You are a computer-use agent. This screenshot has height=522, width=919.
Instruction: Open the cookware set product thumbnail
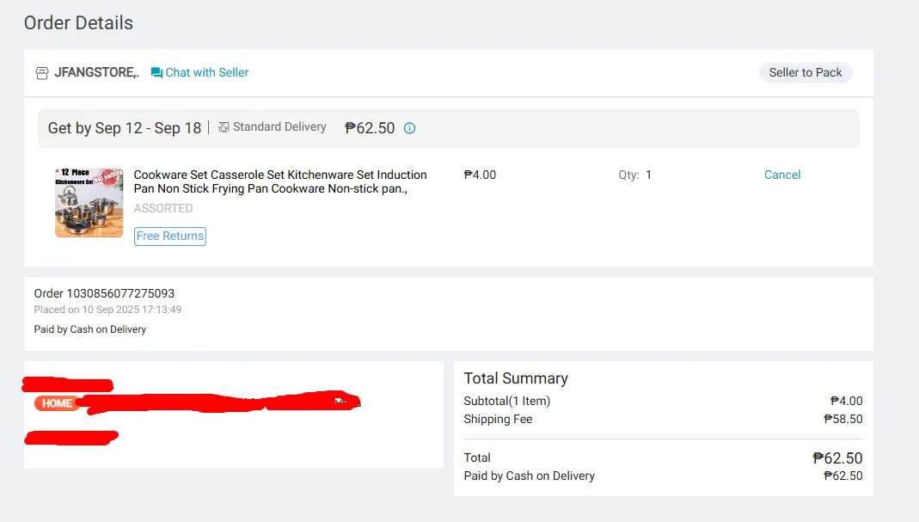89,202
